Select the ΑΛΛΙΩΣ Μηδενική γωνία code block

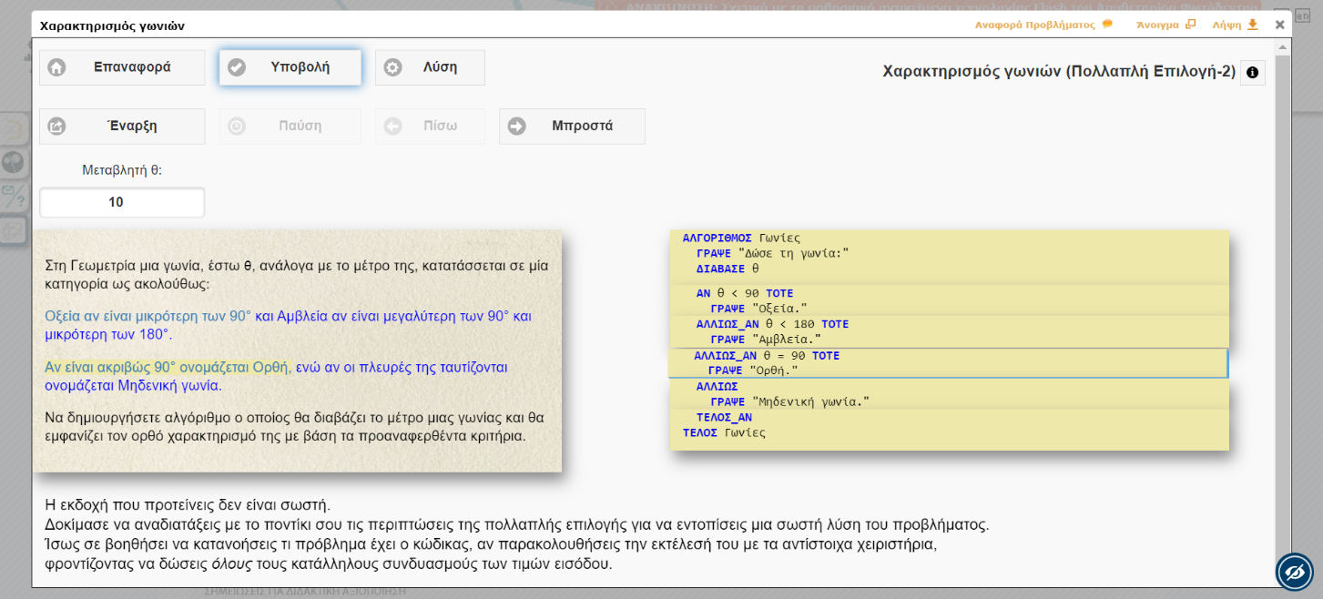click(x=947, y=394)
